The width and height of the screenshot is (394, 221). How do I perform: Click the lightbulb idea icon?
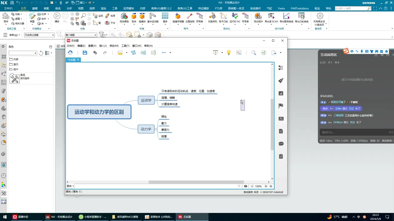(x=229, y=53)
